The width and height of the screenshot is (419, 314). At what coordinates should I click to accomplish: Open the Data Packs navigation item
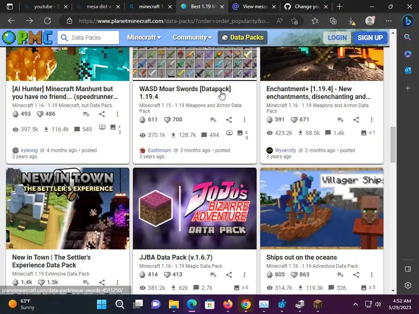(x=243, y=38)
